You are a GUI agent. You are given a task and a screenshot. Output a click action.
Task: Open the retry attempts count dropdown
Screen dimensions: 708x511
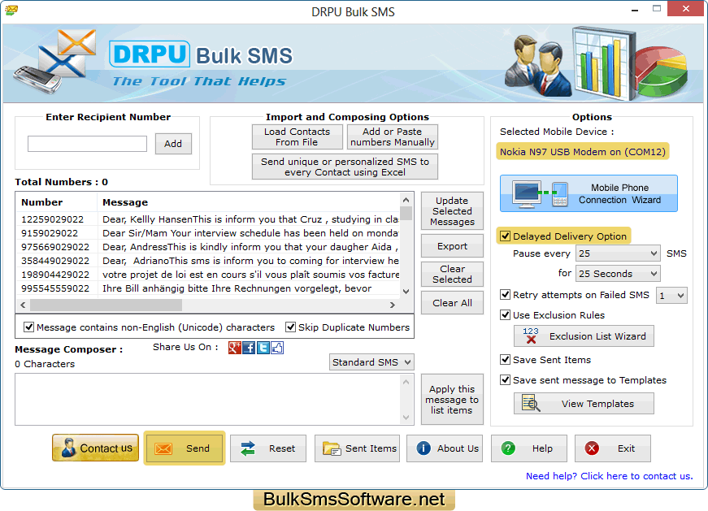[671, 296]
